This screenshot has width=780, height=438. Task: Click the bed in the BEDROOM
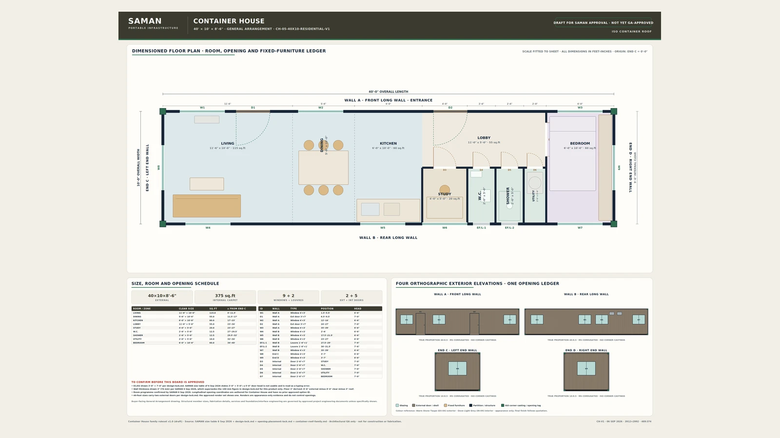[x=572, y=153]
